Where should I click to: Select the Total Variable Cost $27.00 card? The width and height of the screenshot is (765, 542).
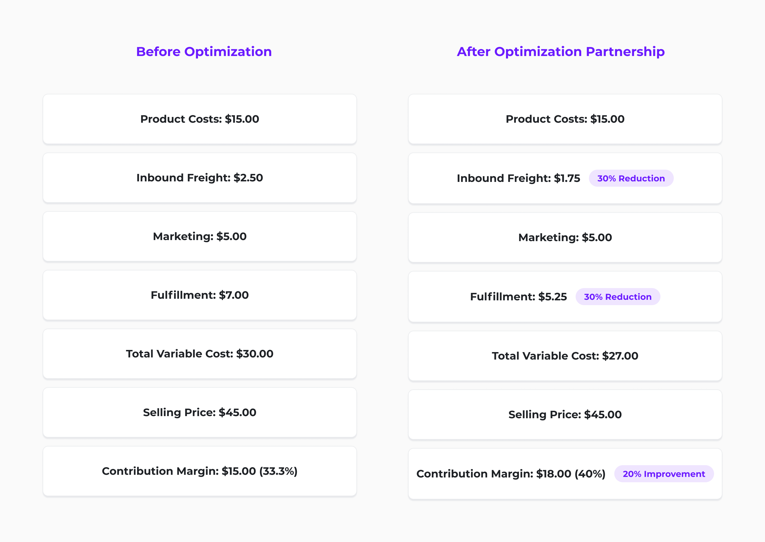coord(565,356)
